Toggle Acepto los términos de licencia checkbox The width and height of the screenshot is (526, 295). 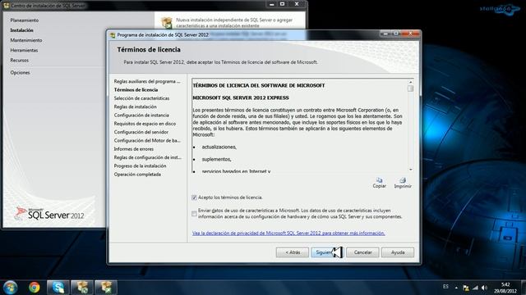[x=194, y=197]
